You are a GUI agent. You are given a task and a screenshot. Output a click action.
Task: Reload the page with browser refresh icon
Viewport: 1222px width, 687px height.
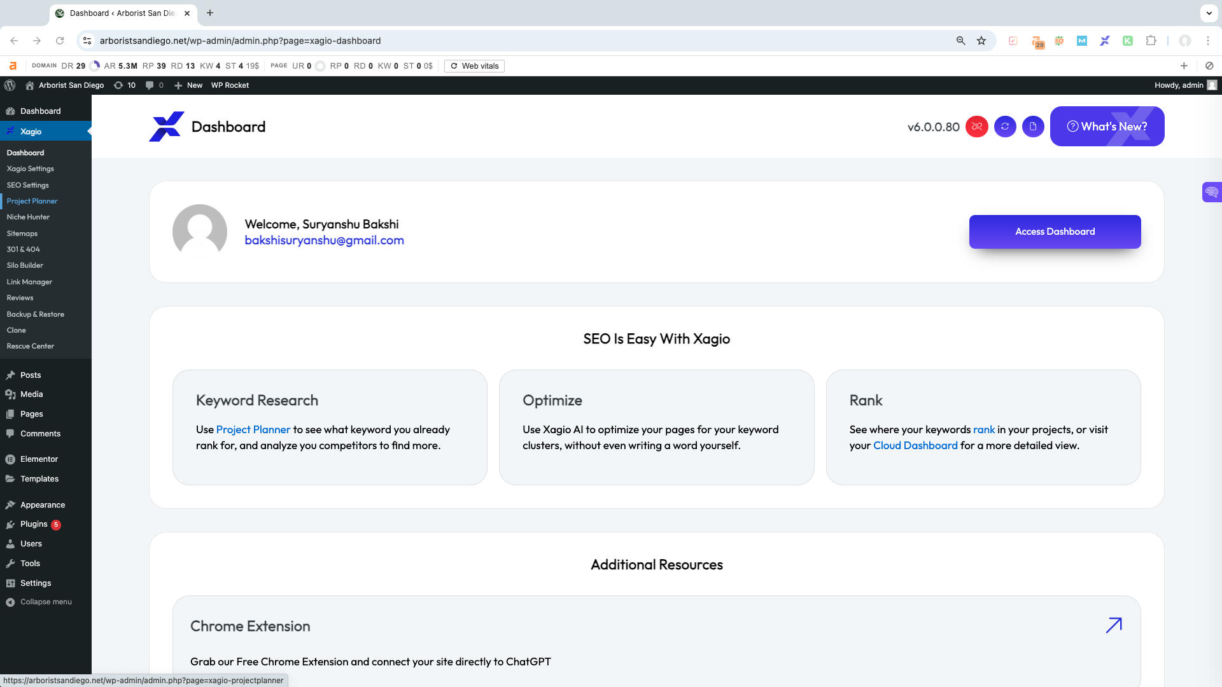60,41
